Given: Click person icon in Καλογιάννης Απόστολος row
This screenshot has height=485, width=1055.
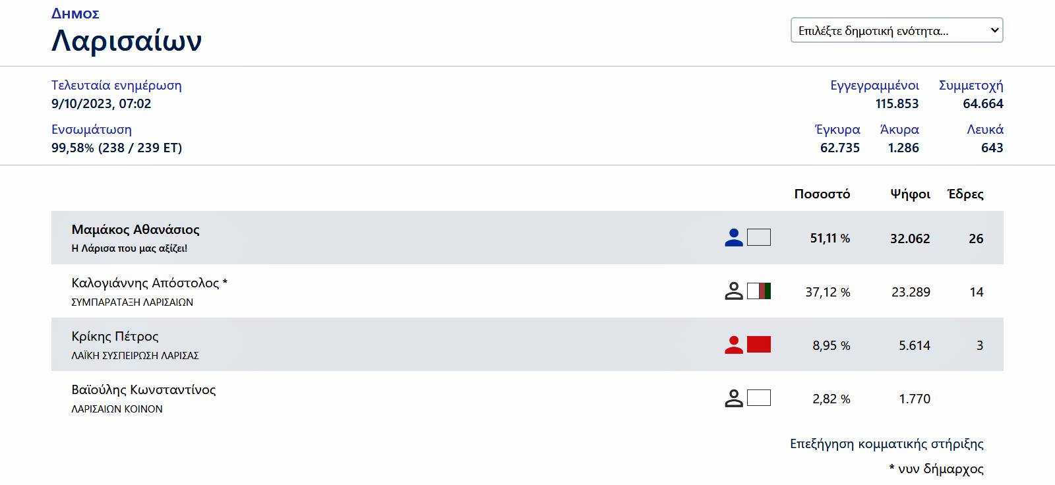Looking at the screenshot, I should point(733,291).
